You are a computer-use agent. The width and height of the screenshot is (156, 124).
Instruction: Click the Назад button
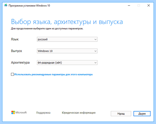121,114
